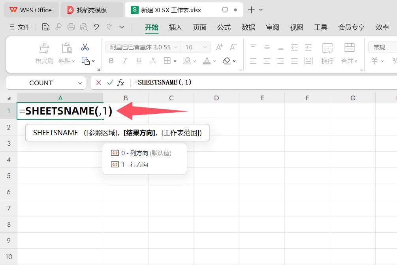The width and height of the screenshot is (397, 265).
Task: Toggle italic formatting
Action: click(126, 60)
